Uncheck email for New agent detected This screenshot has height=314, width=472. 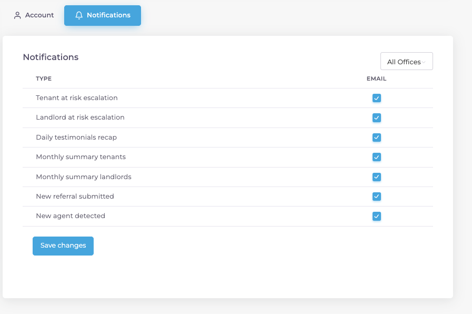point(377,216)
